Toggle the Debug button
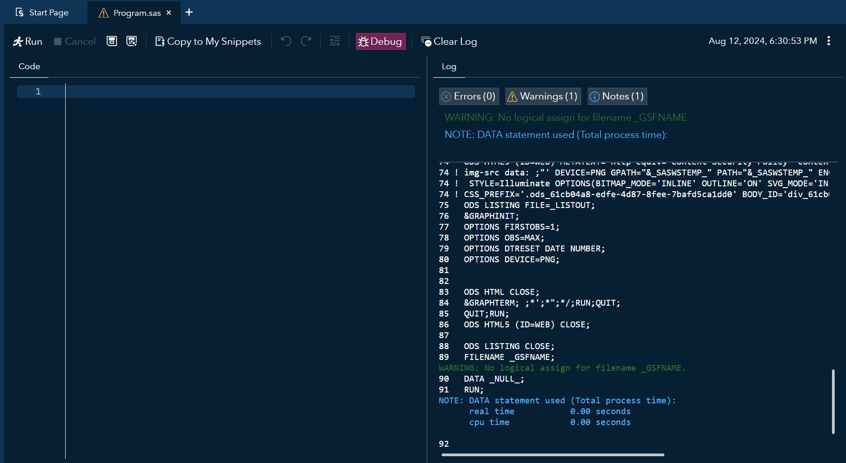Screen dimensions: 846x463 click(x=380, y=42)
